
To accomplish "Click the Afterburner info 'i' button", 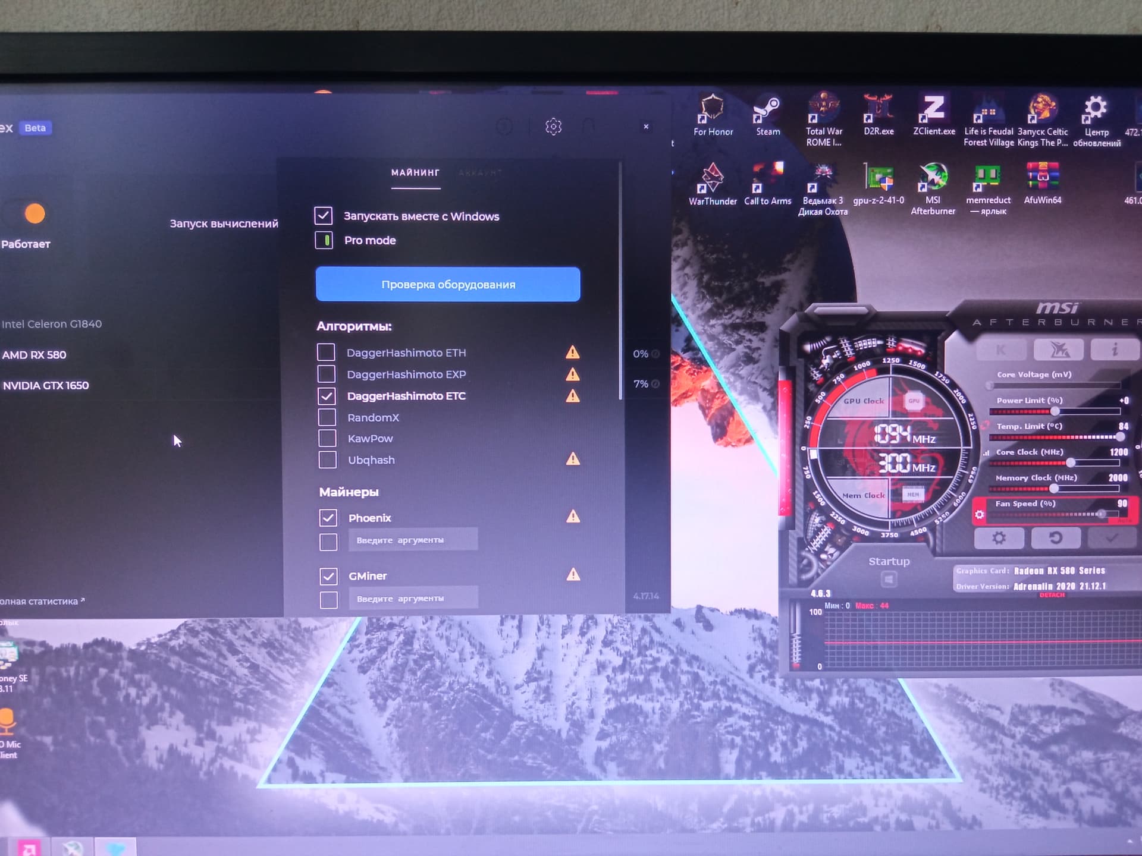I will pos(1114,350).
